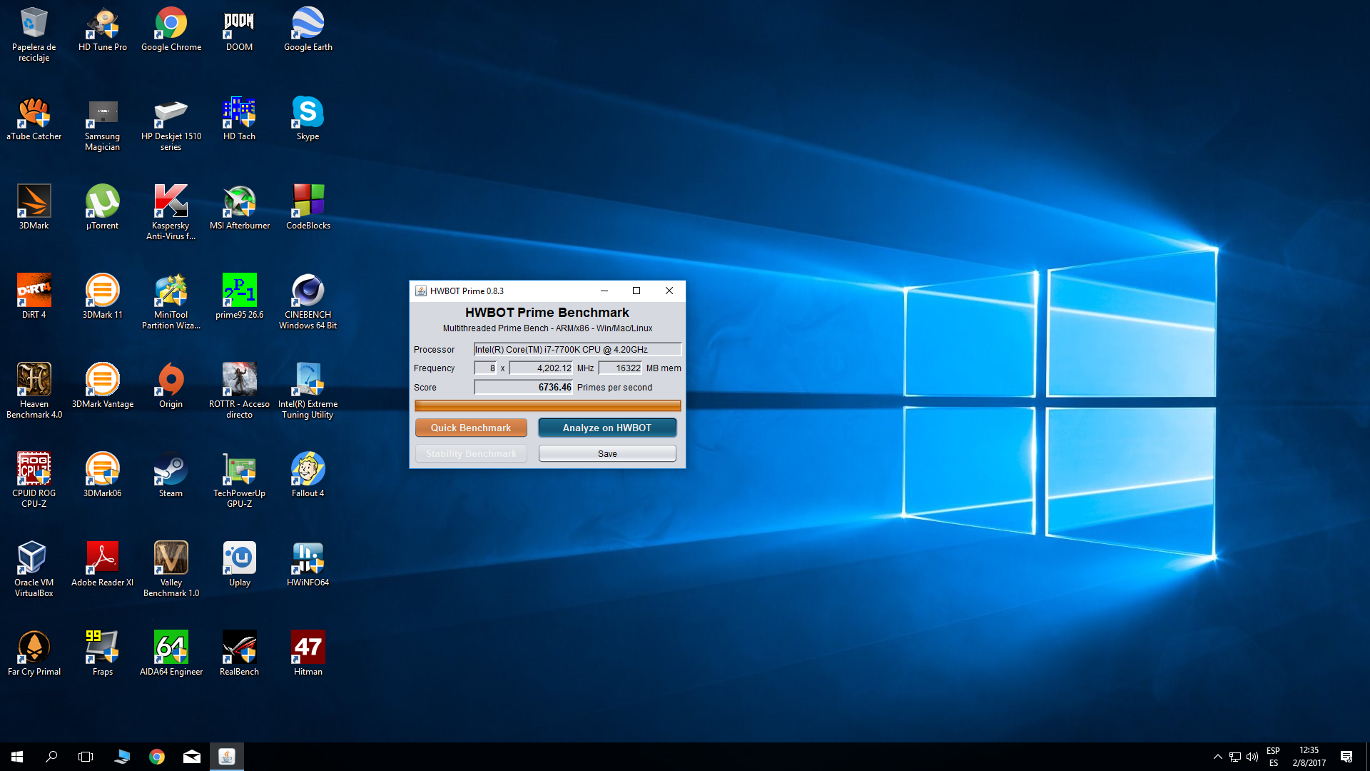This screenshot has height=771, width=1370.
Task: Select the HD Tach desktop icon
Action: pyautogui.click(x=239, y=119)
